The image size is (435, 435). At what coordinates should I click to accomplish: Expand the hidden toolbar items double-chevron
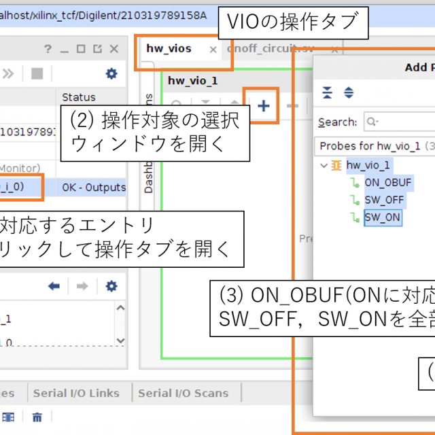(x=8, y=73)
